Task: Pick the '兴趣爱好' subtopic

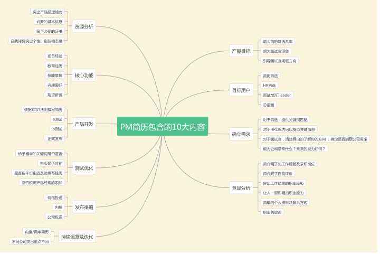Action: (55, 85)
